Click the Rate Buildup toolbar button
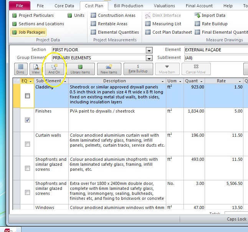This screenshot has width=248, height=232. pos(138,69)
